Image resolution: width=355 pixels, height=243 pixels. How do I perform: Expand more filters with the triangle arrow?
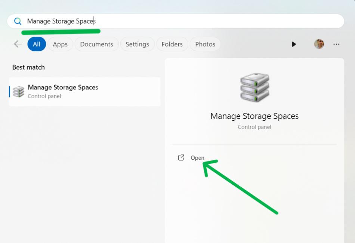(x=294, y=44)
